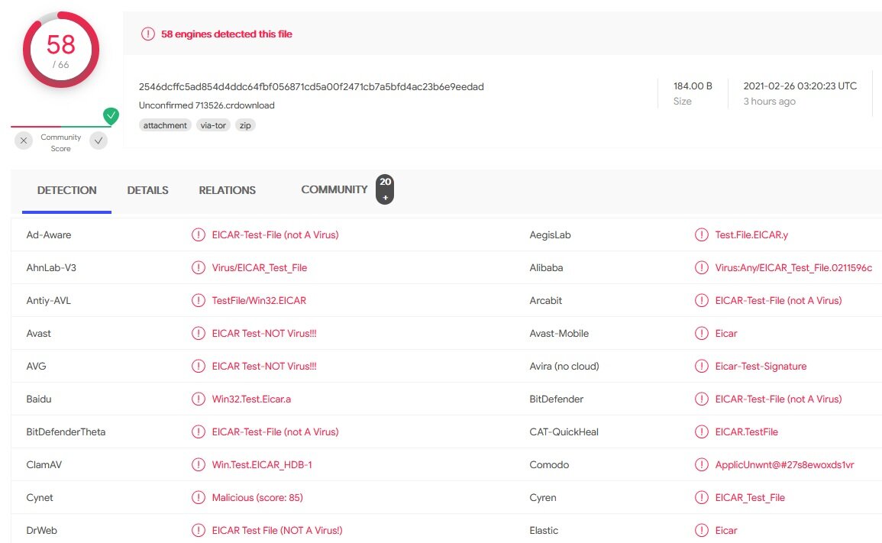The height and width of the screenshot is (543, 882).
Task: Click the 20+ community comments badge
Action: [385, 189]
